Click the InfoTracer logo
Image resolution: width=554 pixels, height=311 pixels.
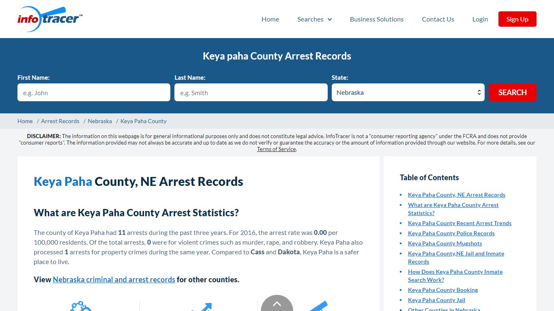(x=50, y=19)
